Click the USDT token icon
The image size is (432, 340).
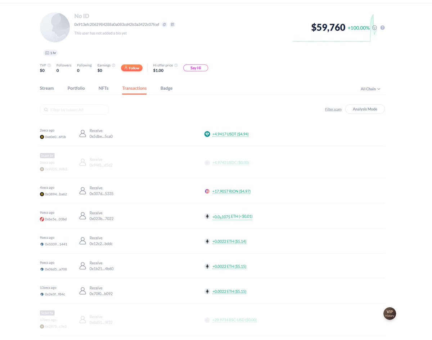point(207,134)
